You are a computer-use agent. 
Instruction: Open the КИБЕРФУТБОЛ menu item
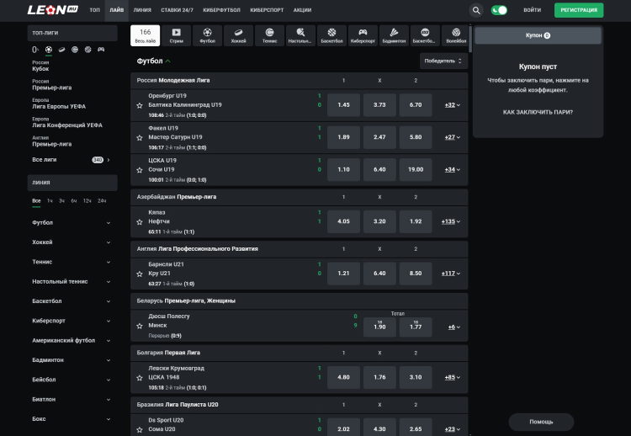pyautogui.click(x=222, y=10)
